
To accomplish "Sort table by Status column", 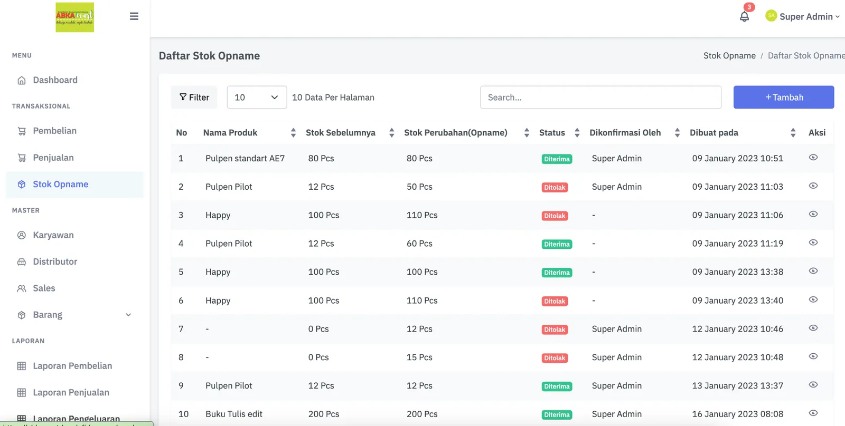I will coord(577,133).
